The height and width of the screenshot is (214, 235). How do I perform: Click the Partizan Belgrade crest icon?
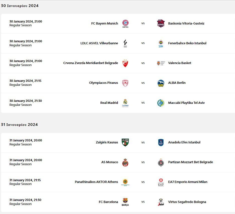pyautogui.click(x=161, y=162)
